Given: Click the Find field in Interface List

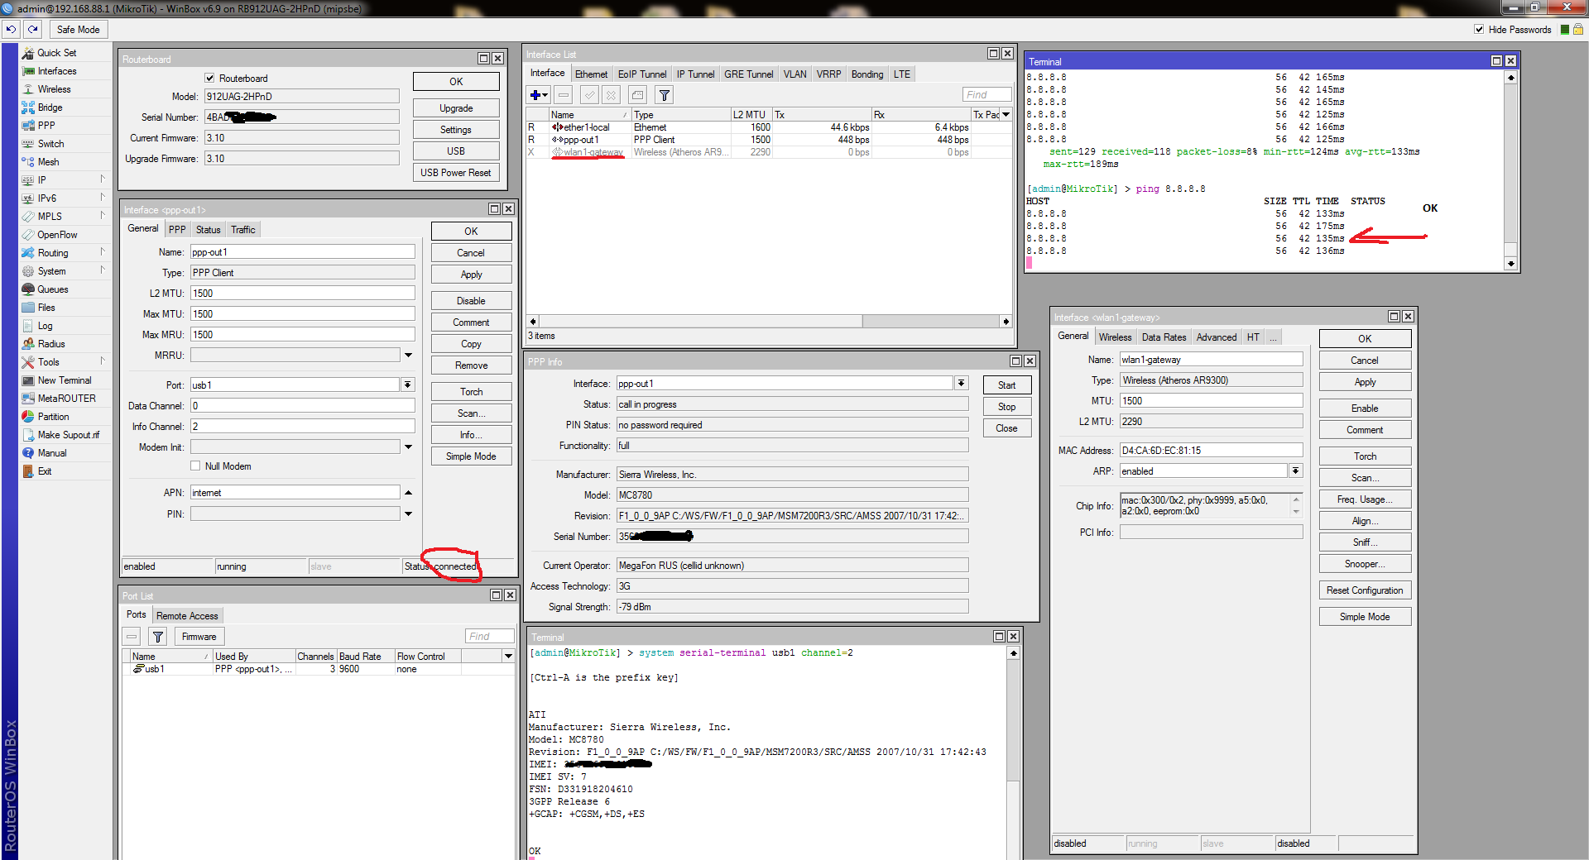Looking at the screenshot, I should pos(987,95).
